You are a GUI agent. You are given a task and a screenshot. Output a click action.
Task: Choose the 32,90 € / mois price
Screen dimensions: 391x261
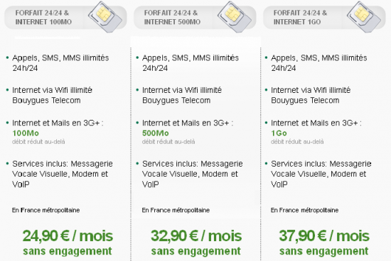pyautogui.click(x=196, y=235)
